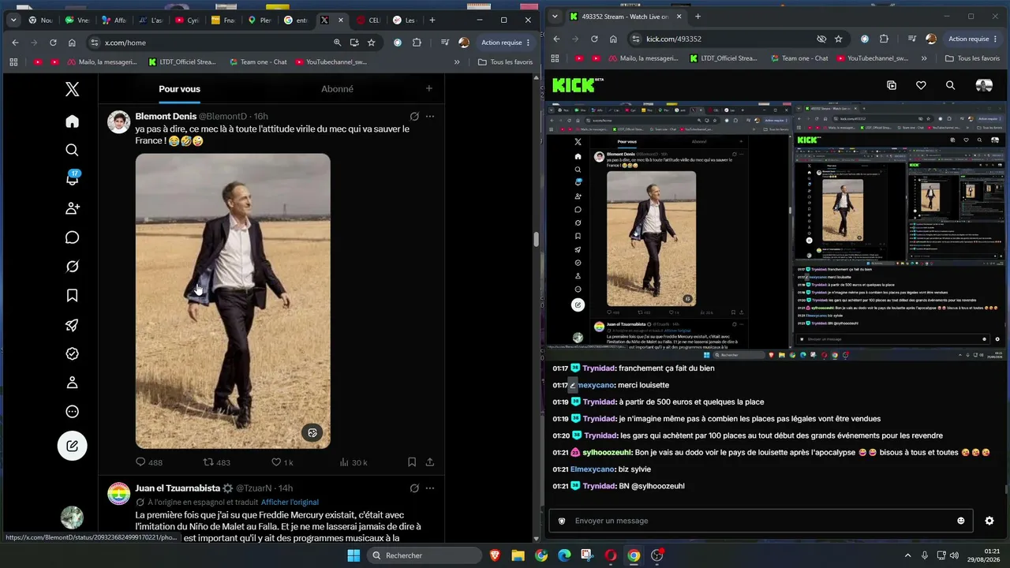Viewport: 1010px width, 568px height.
Task: Open Kick profile avatar menu
Action: point(984,85)
